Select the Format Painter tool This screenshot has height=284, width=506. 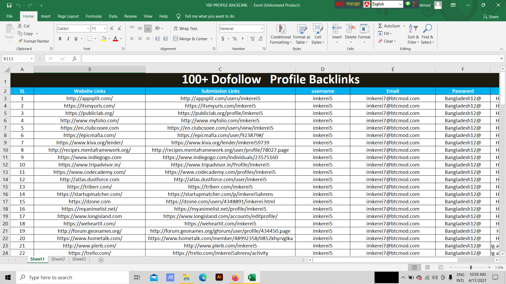tap(34, 41)
